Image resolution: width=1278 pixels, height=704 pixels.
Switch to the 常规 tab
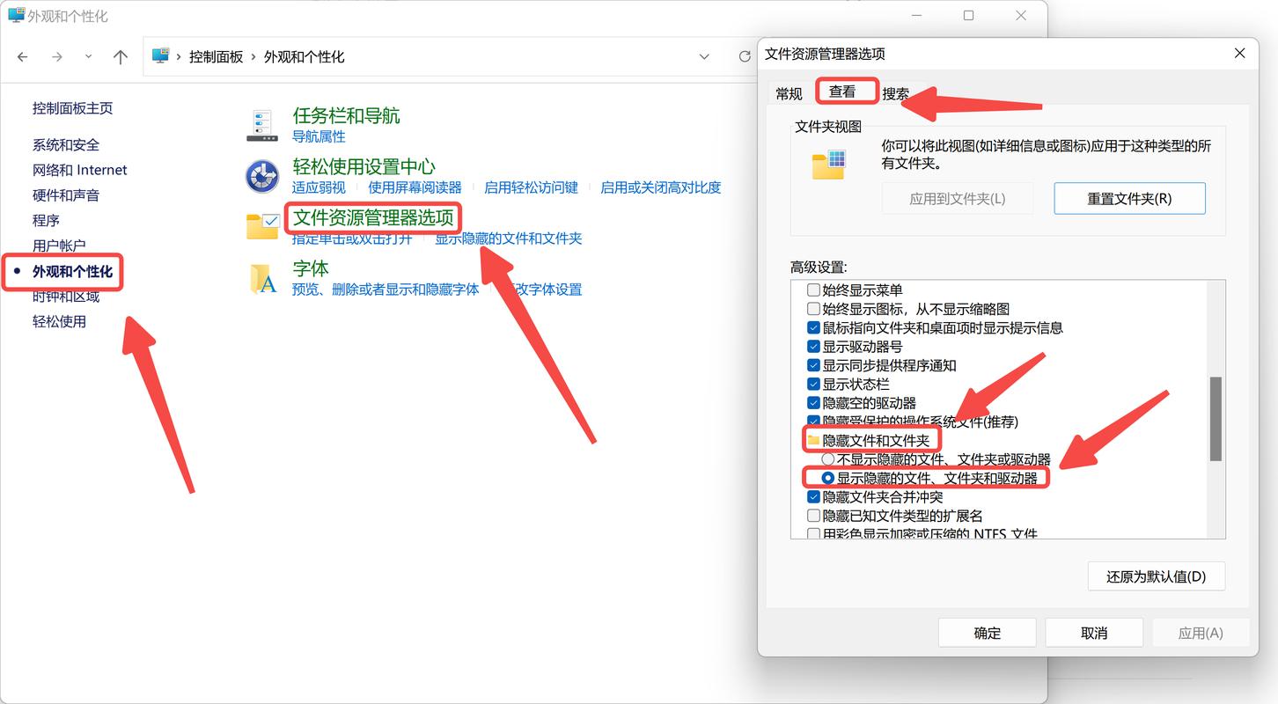789,92
